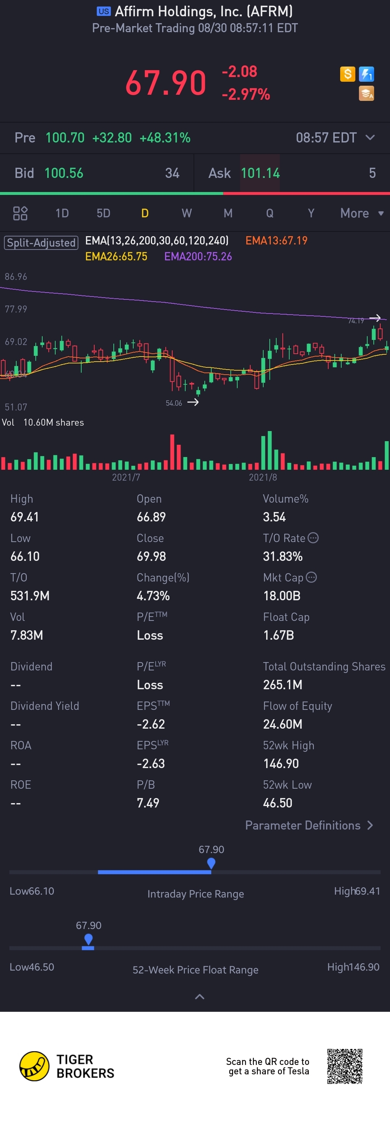
Task: Click the Mkt Cap info icon
Action: click(311, 577)
